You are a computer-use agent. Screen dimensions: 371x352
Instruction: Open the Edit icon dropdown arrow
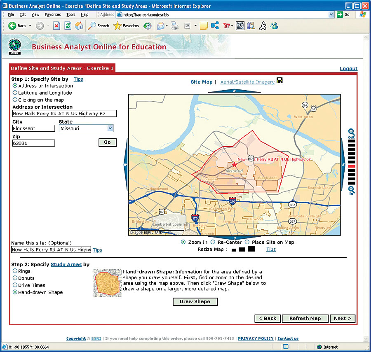(195, 26)
